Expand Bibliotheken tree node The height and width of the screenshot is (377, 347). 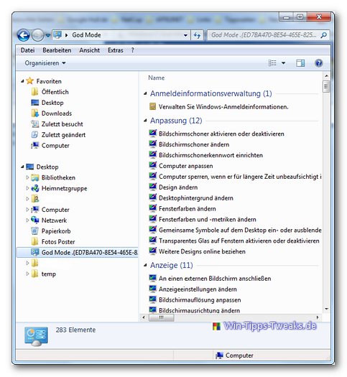click(27, 177)
